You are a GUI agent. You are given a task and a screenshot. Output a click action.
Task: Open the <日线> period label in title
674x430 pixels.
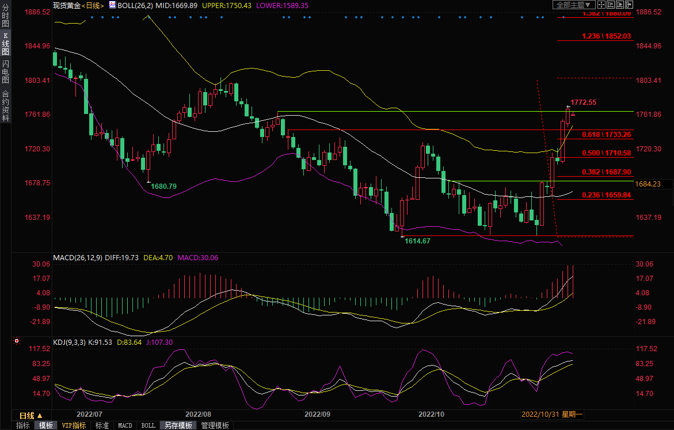click(x=92, y=5)
